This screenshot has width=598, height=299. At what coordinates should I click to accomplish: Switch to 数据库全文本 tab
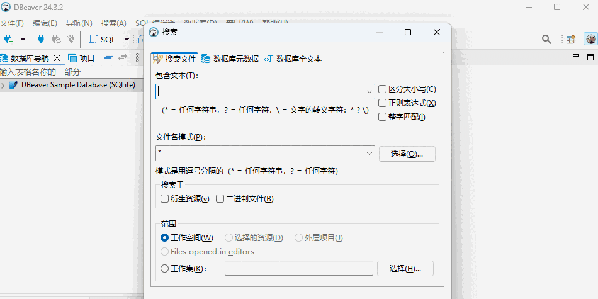(293, 59)
